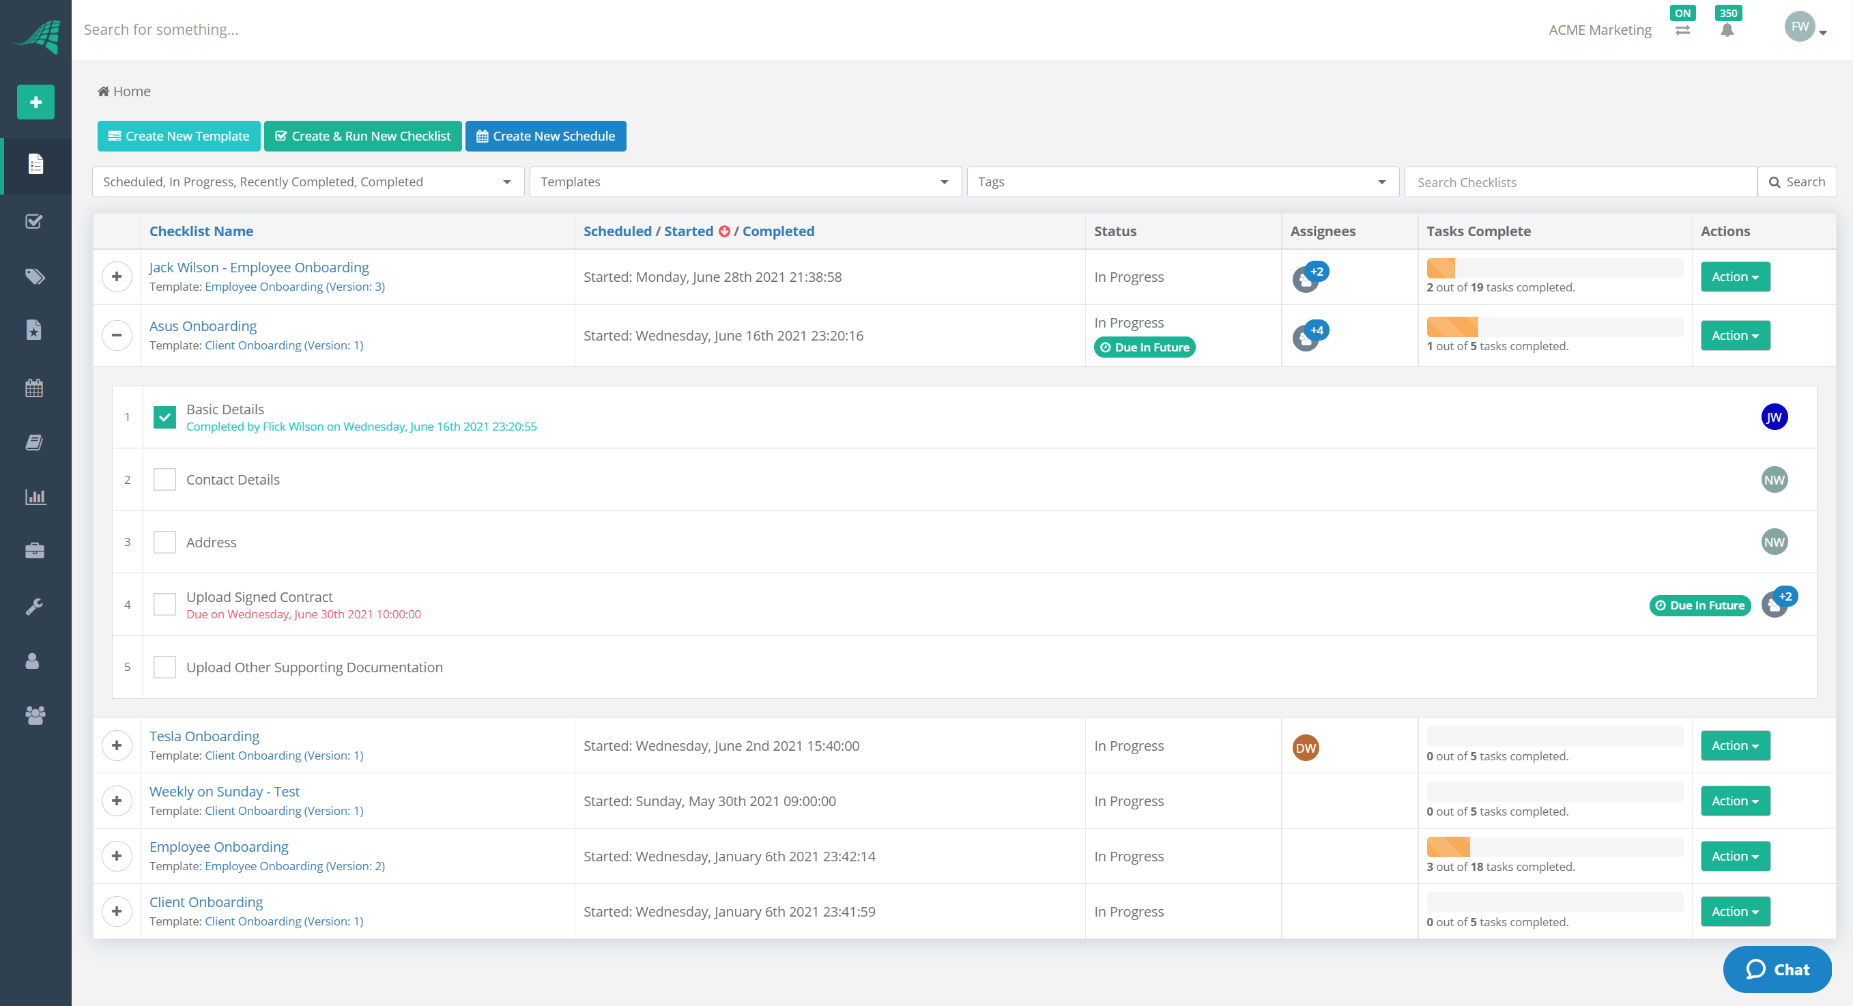Open the calendar schedules icon in sidebar

point(35,387)
